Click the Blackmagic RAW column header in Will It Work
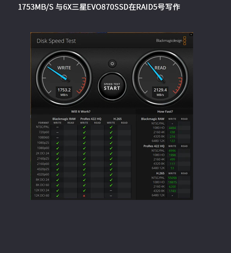Image resolution: width=231 pixels, height=253 pixels. point(64,119)
